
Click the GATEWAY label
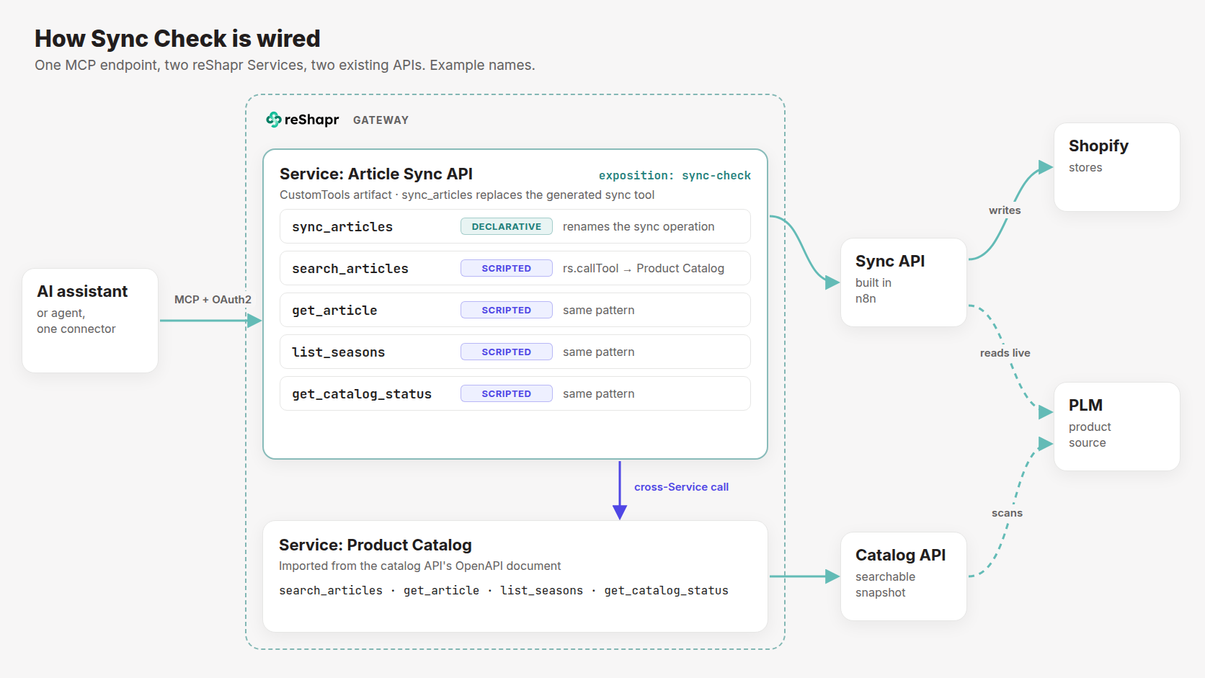381,120
